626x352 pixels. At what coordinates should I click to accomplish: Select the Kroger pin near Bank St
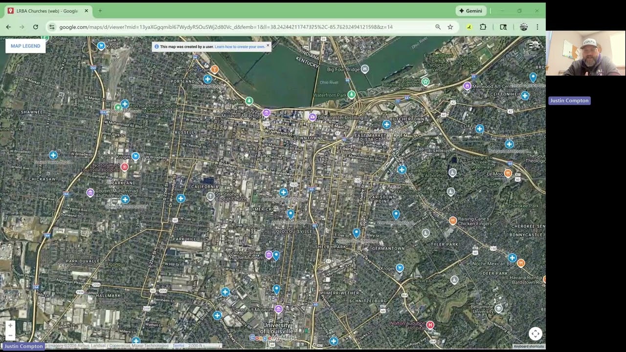101,45
